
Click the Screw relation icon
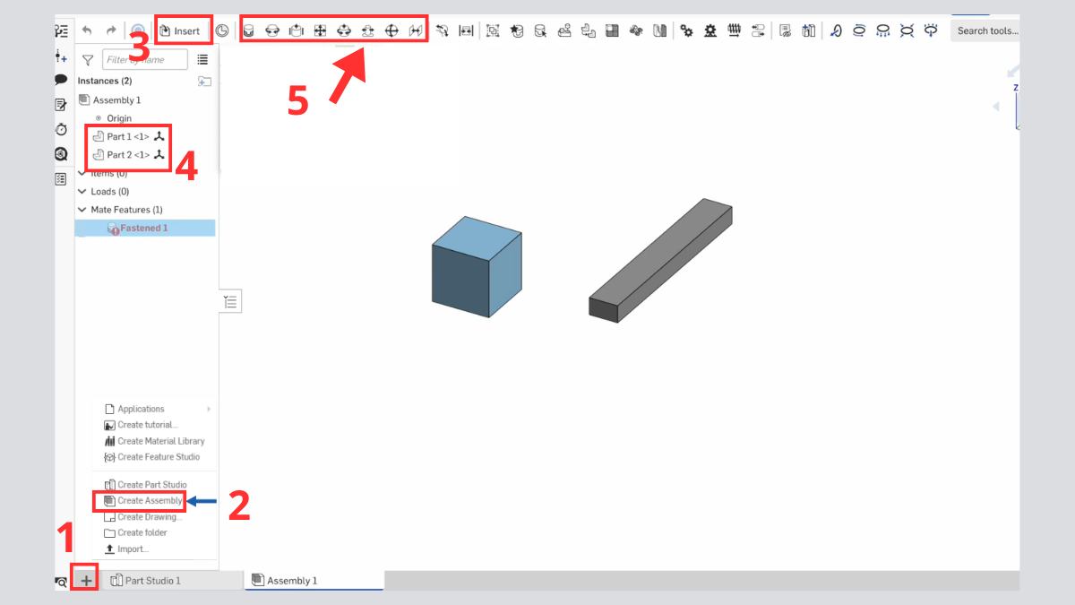tap(735, 30)
